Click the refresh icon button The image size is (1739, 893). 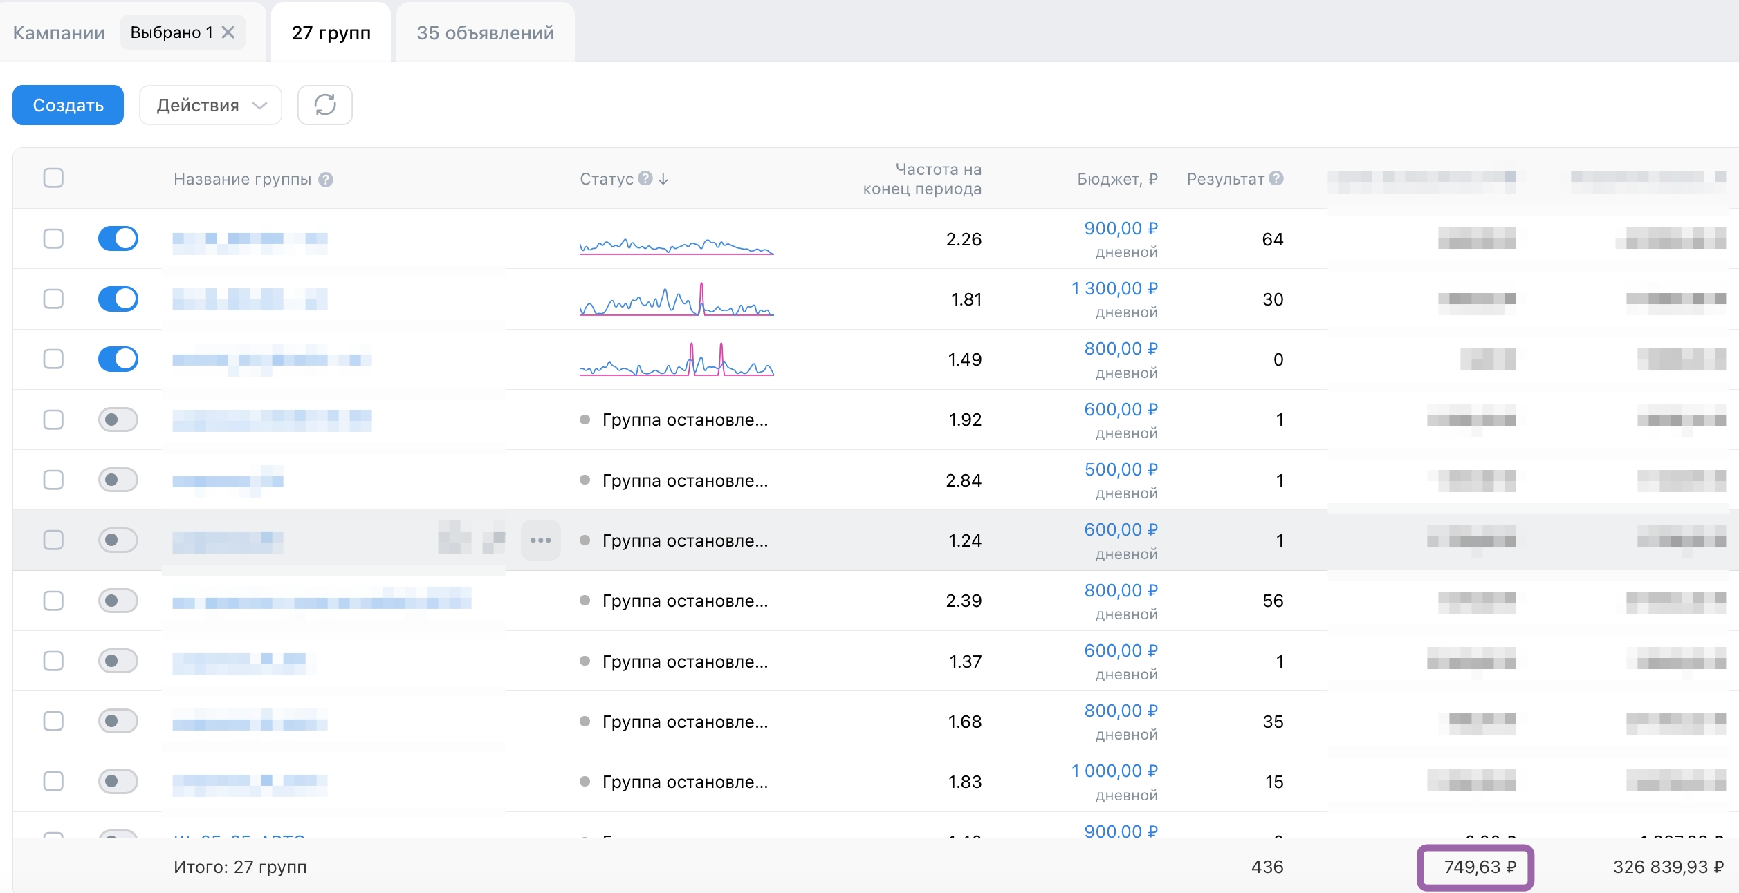click(324, 105)
